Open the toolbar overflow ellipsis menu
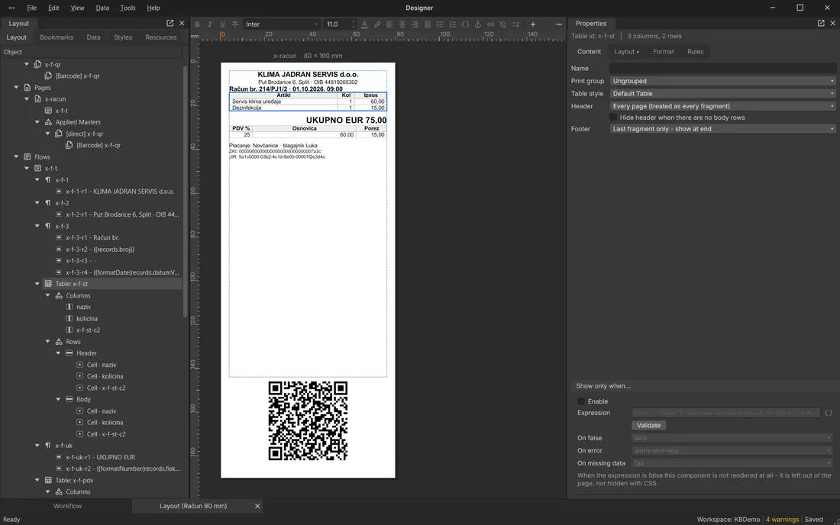The height and width of the screenshot is (525, 840). (559, 24)
